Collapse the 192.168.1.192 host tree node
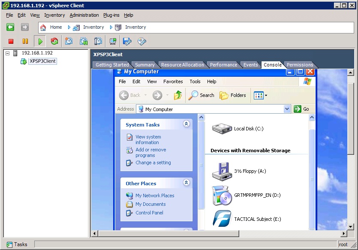This screenshot has height=250, width=358. tap(8, 53)
